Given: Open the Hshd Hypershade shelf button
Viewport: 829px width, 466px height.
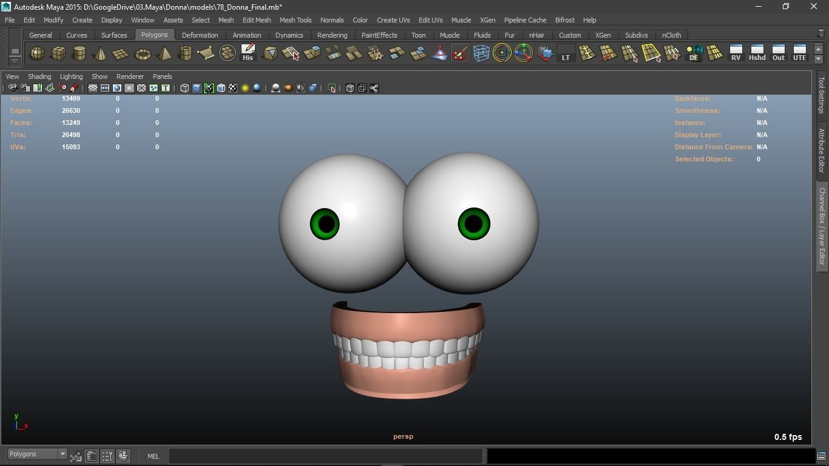Looking at the screenshot, I should point(757,53).
